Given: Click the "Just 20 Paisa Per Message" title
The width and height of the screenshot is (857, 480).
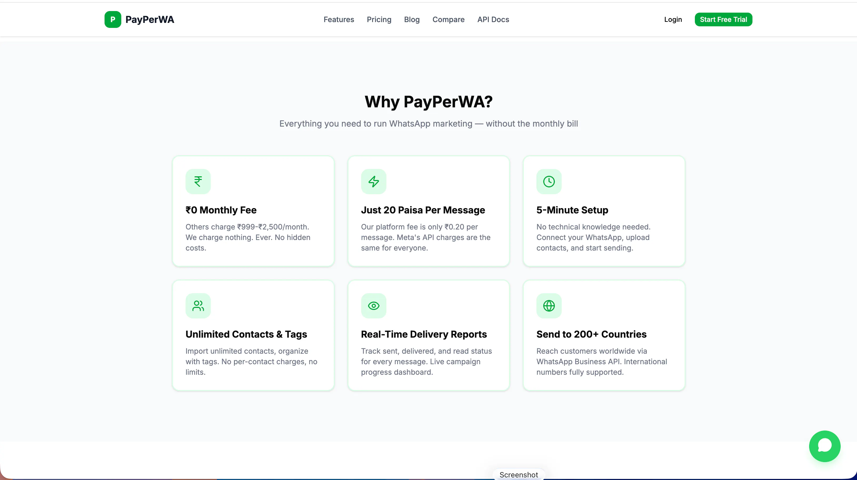Looking at the screenshot, I should tap(423, 210).
